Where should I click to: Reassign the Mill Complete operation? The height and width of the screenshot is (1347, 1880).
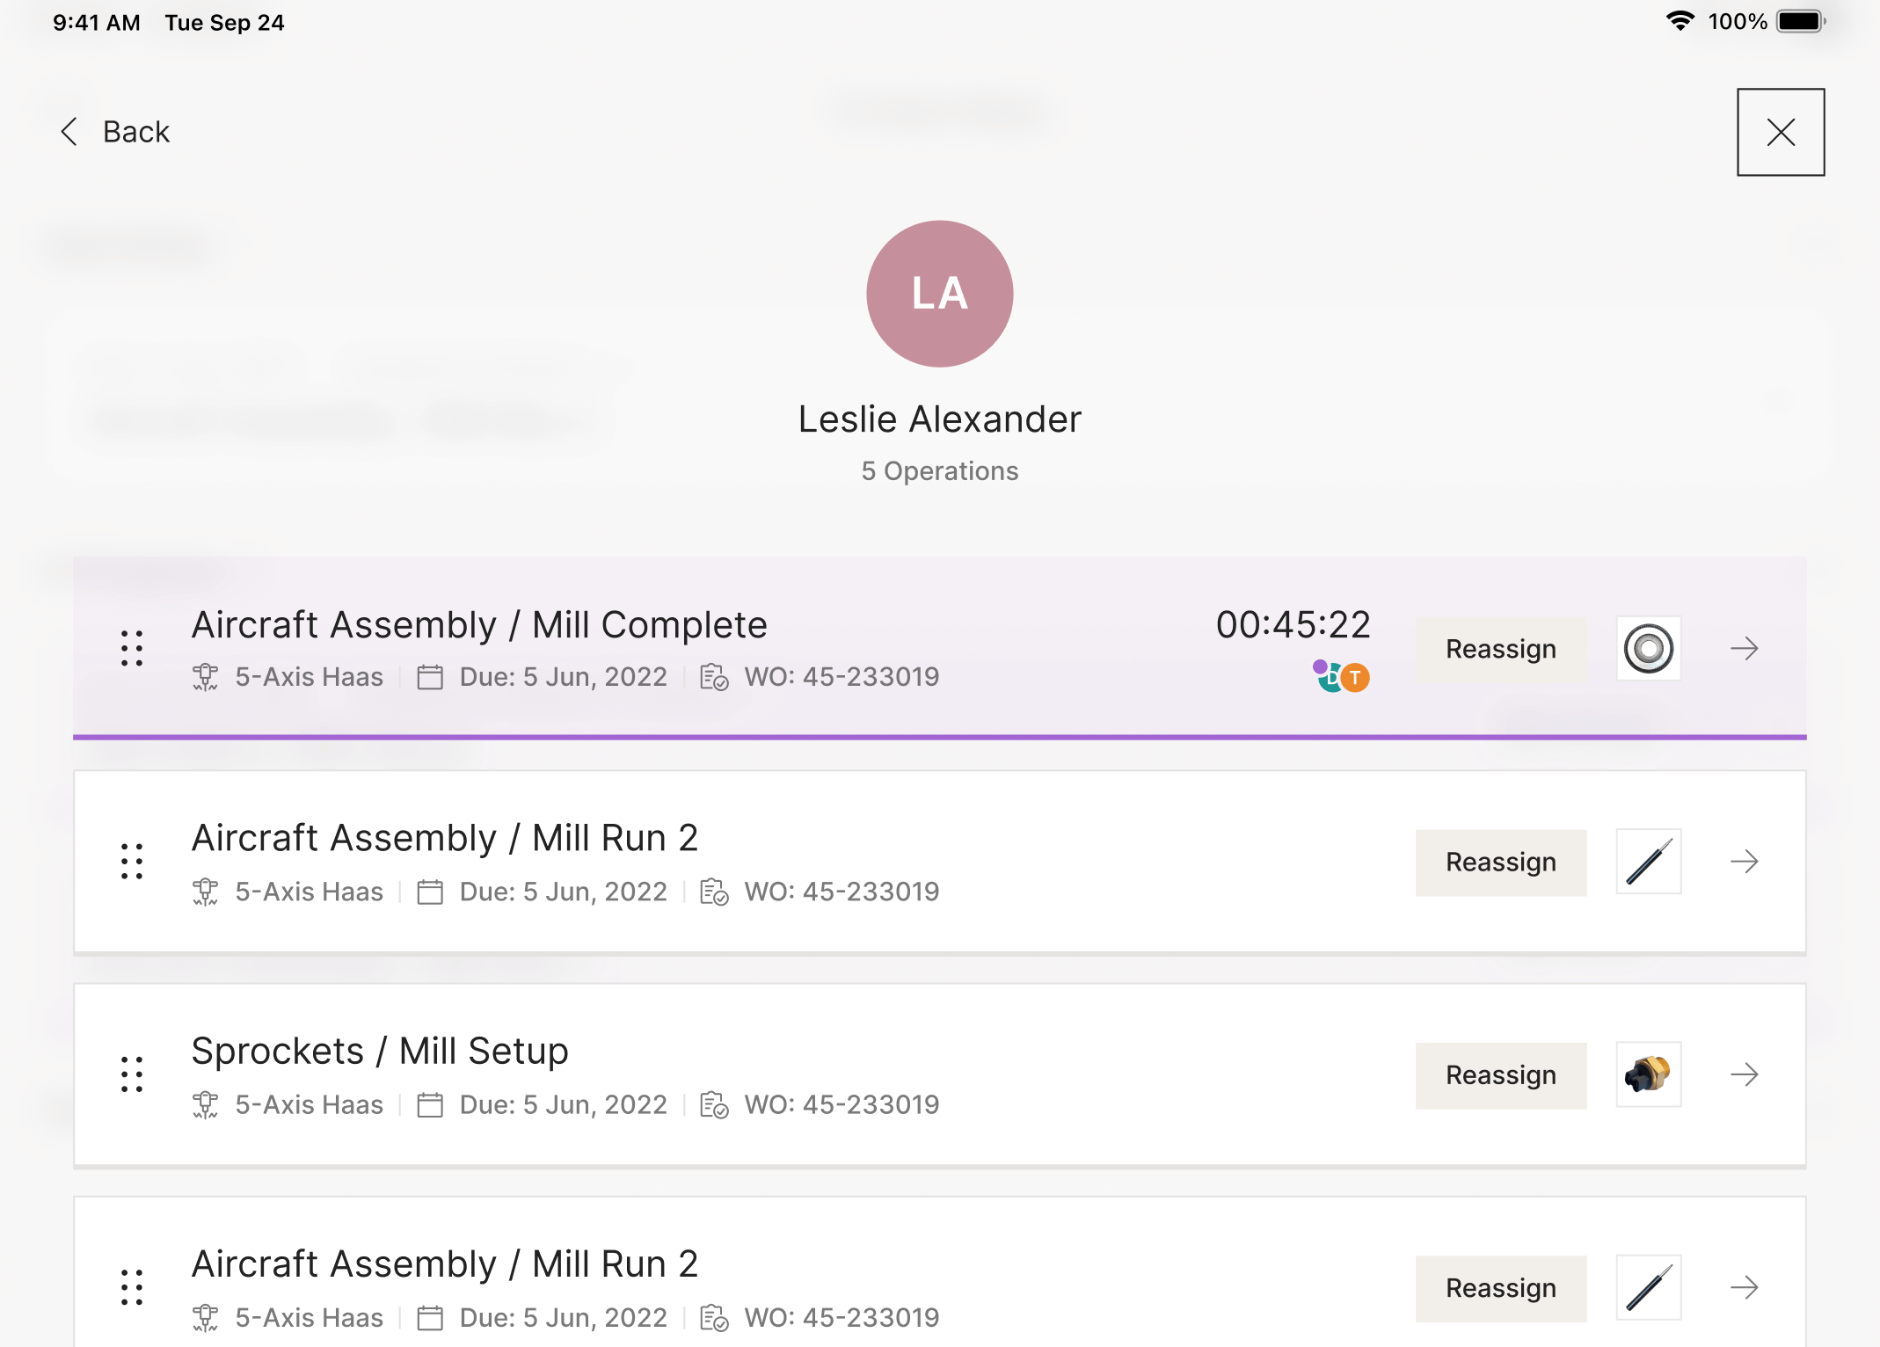point(1500,649)
